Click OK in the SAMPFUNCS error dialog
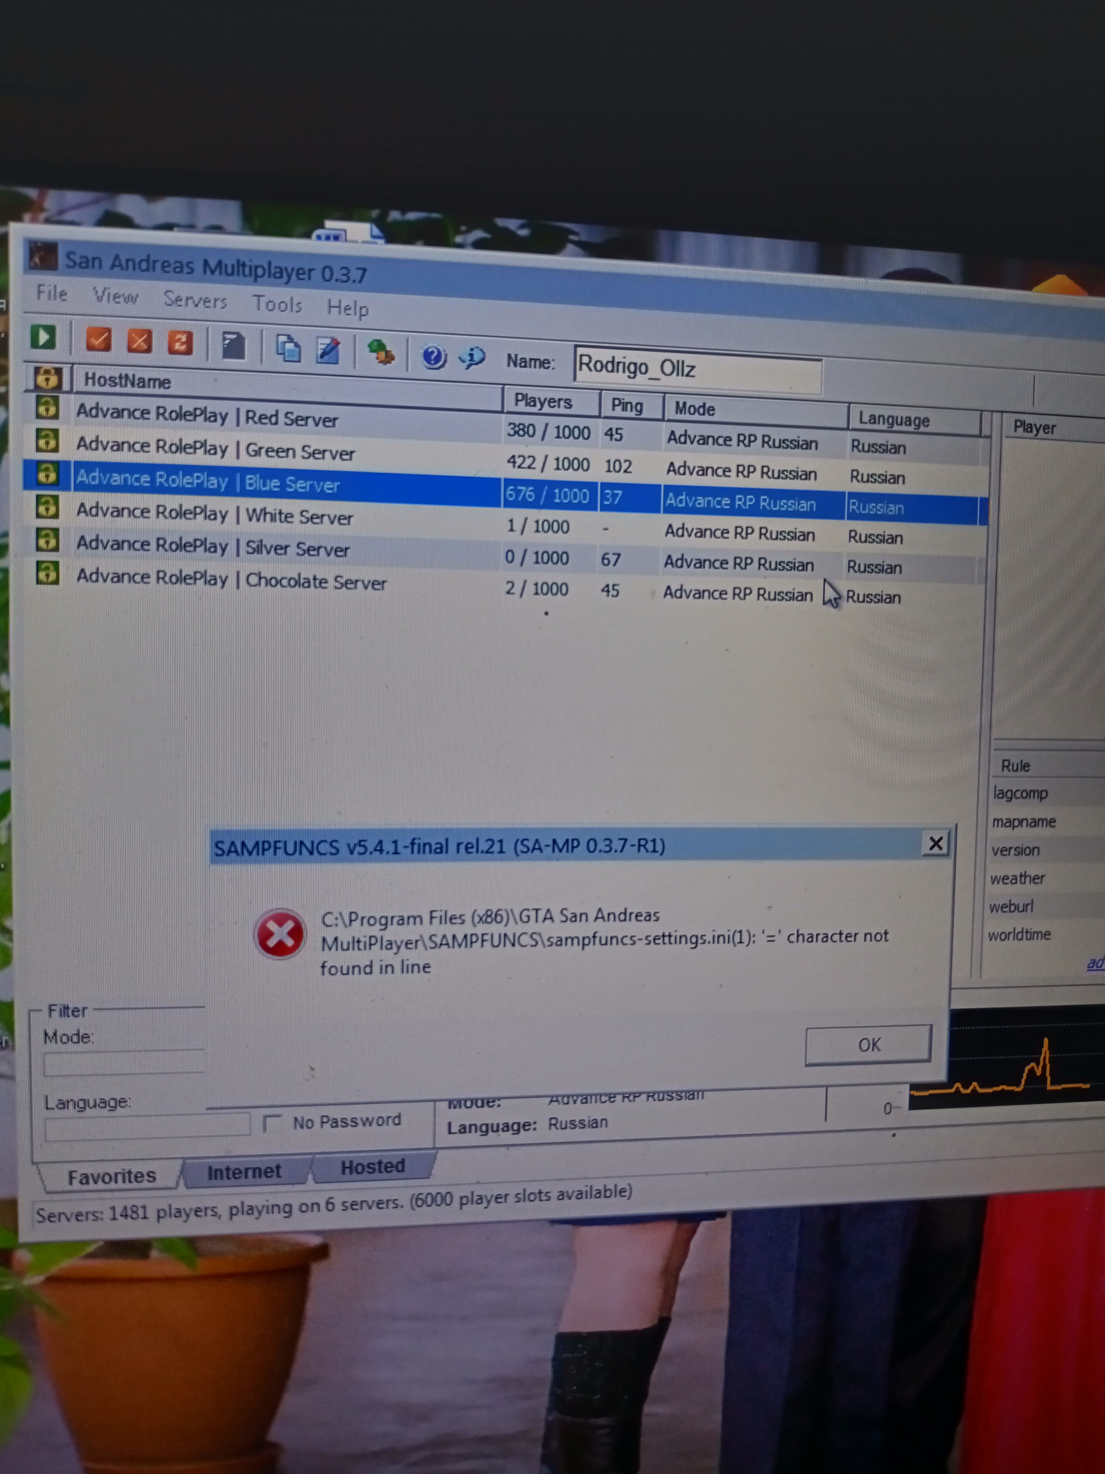Screen dimensions: 1105x1474 click(869, 1045)
